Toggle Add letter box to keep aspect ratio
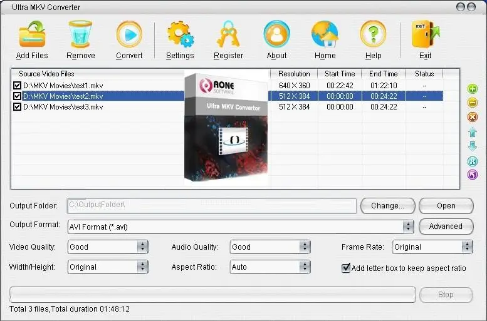Viewport: 487px width, 321px height. [x=346, y=268]
